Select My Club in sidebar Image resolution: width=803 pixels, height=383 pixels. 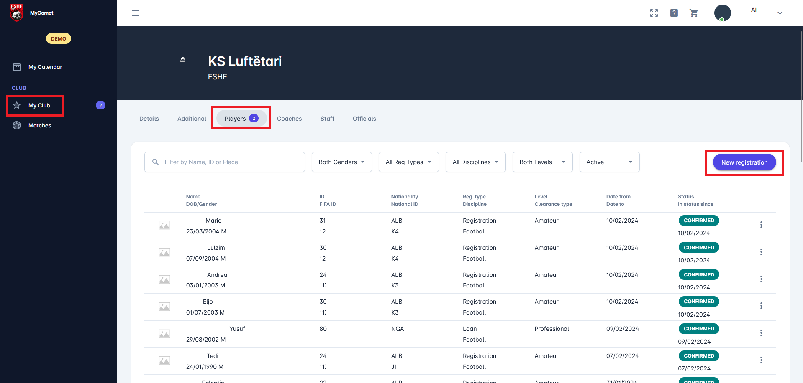39,105
